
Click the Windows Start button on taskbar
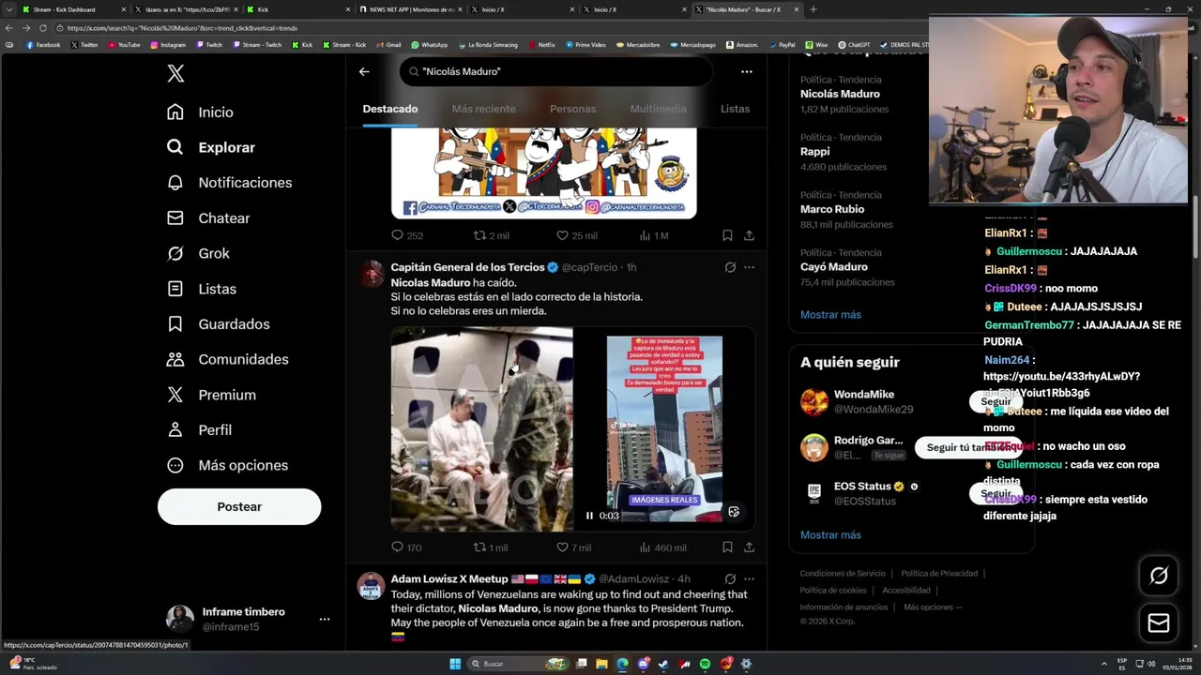coord(455,664)
